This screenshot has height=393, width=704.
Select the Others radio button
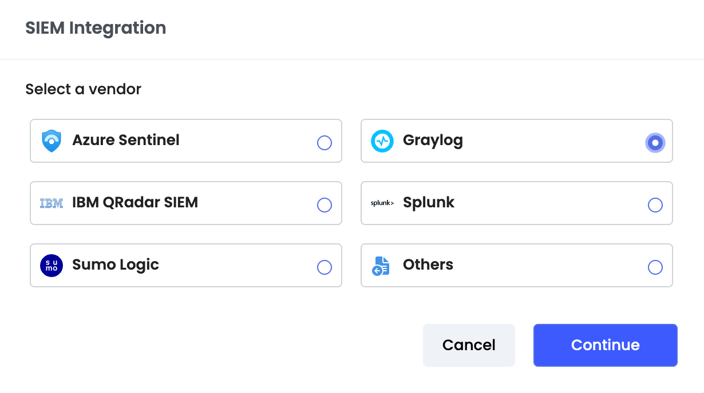(655, 267)
